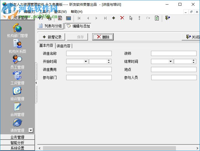This screenshot has width=200, height=151.
Task: Click the green refresh document toolbar icon
Action: pyautogui.click(x=157, y=18)
